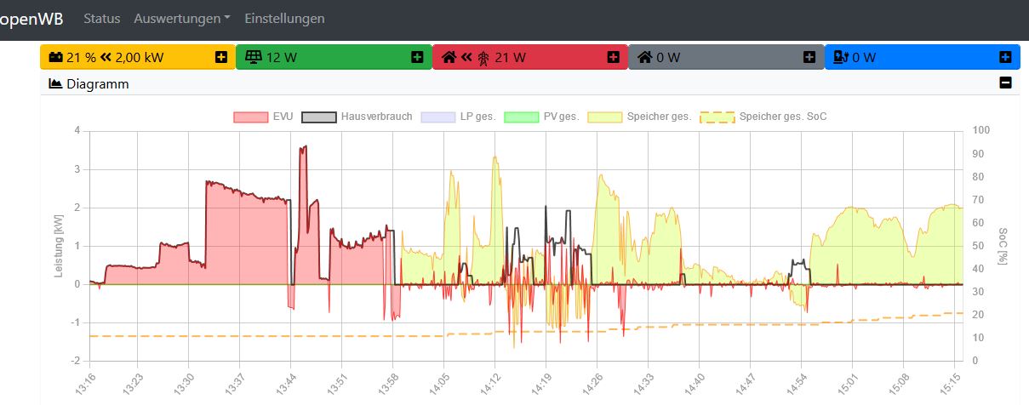Click the openWB brand logo link
Screen dimensions: 1029x405
[x=31, y=18]
